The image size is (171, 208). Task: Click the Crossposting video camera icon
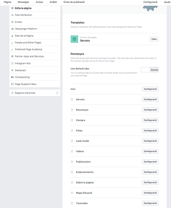click(x=12, y=77)
